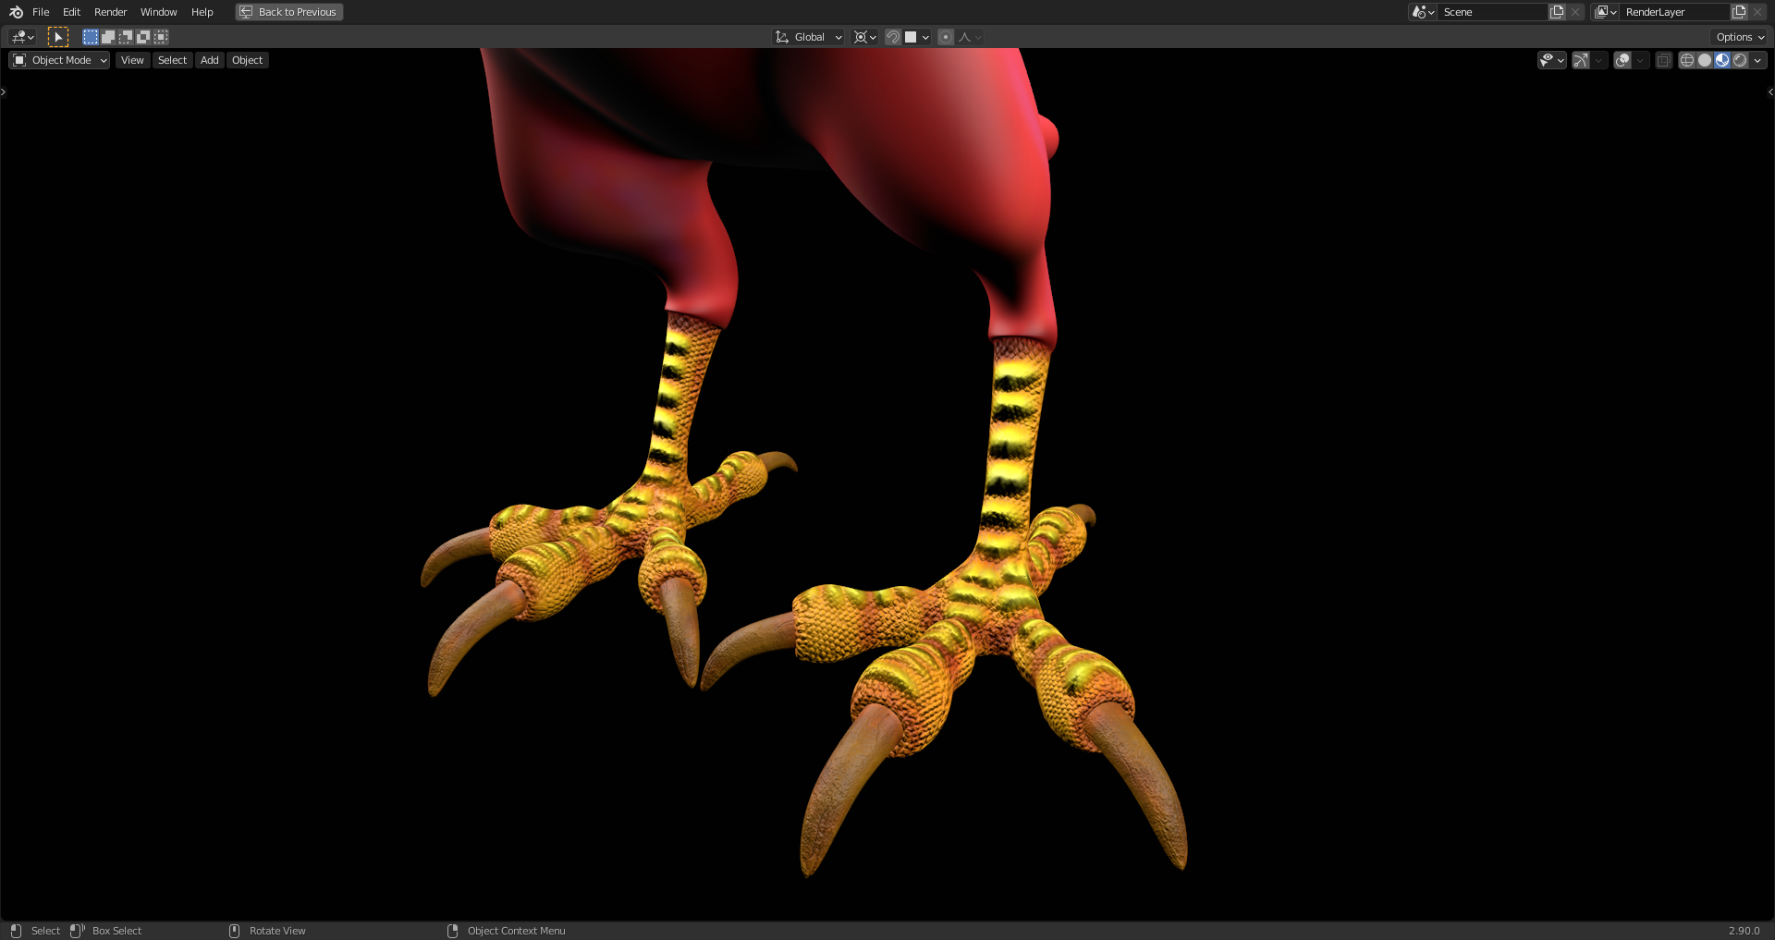The width and height of the screenshot is (1775, 940).
Task: Click the Blender logo icon
Action: pos(15,11)
